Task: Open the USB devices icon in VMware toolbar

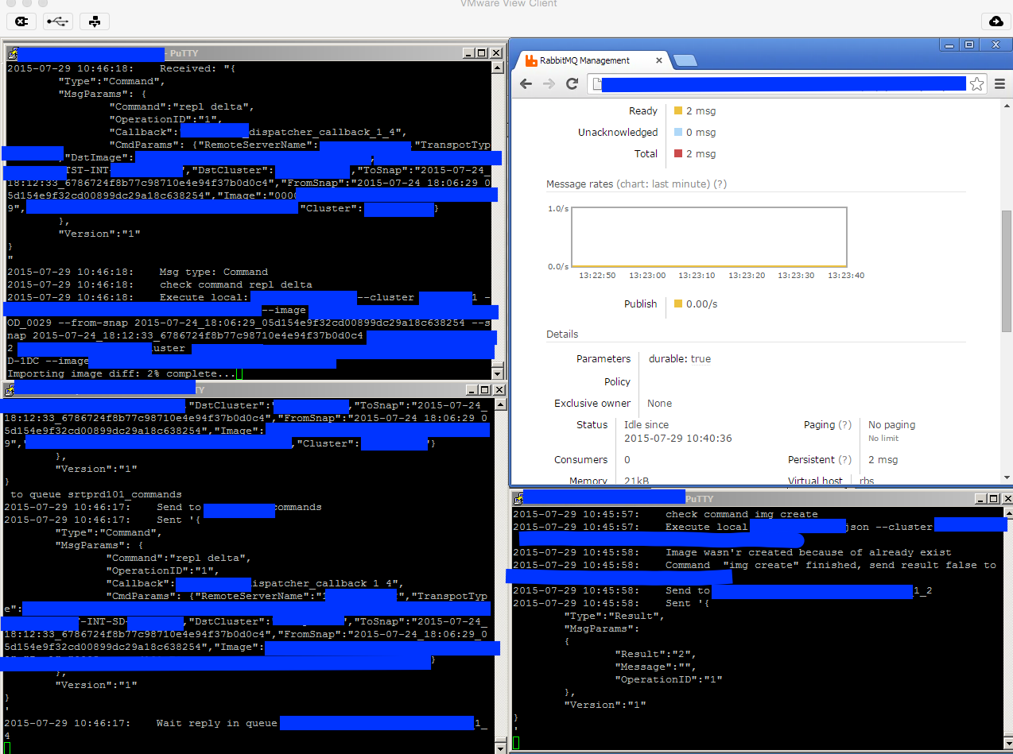Action: 58,21
